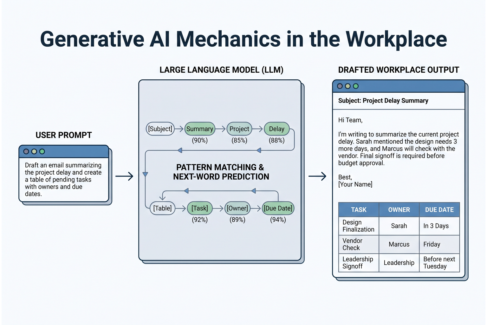Click the TASK column header

click(359, 210)
